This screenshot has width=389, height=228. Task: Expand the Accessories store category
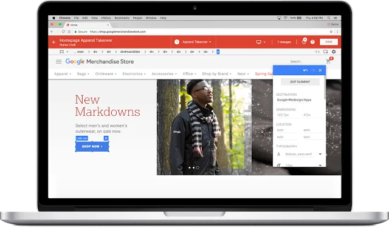click(164, 74)
